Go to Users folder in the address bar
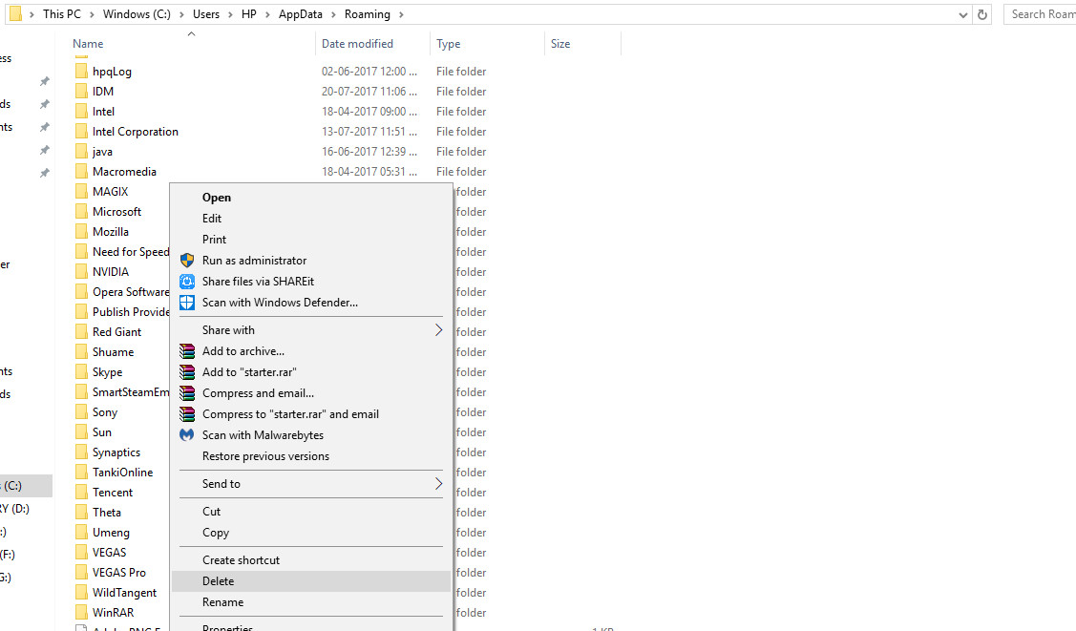This screenshot has height=631, width=1076. (x=206, y=14)
